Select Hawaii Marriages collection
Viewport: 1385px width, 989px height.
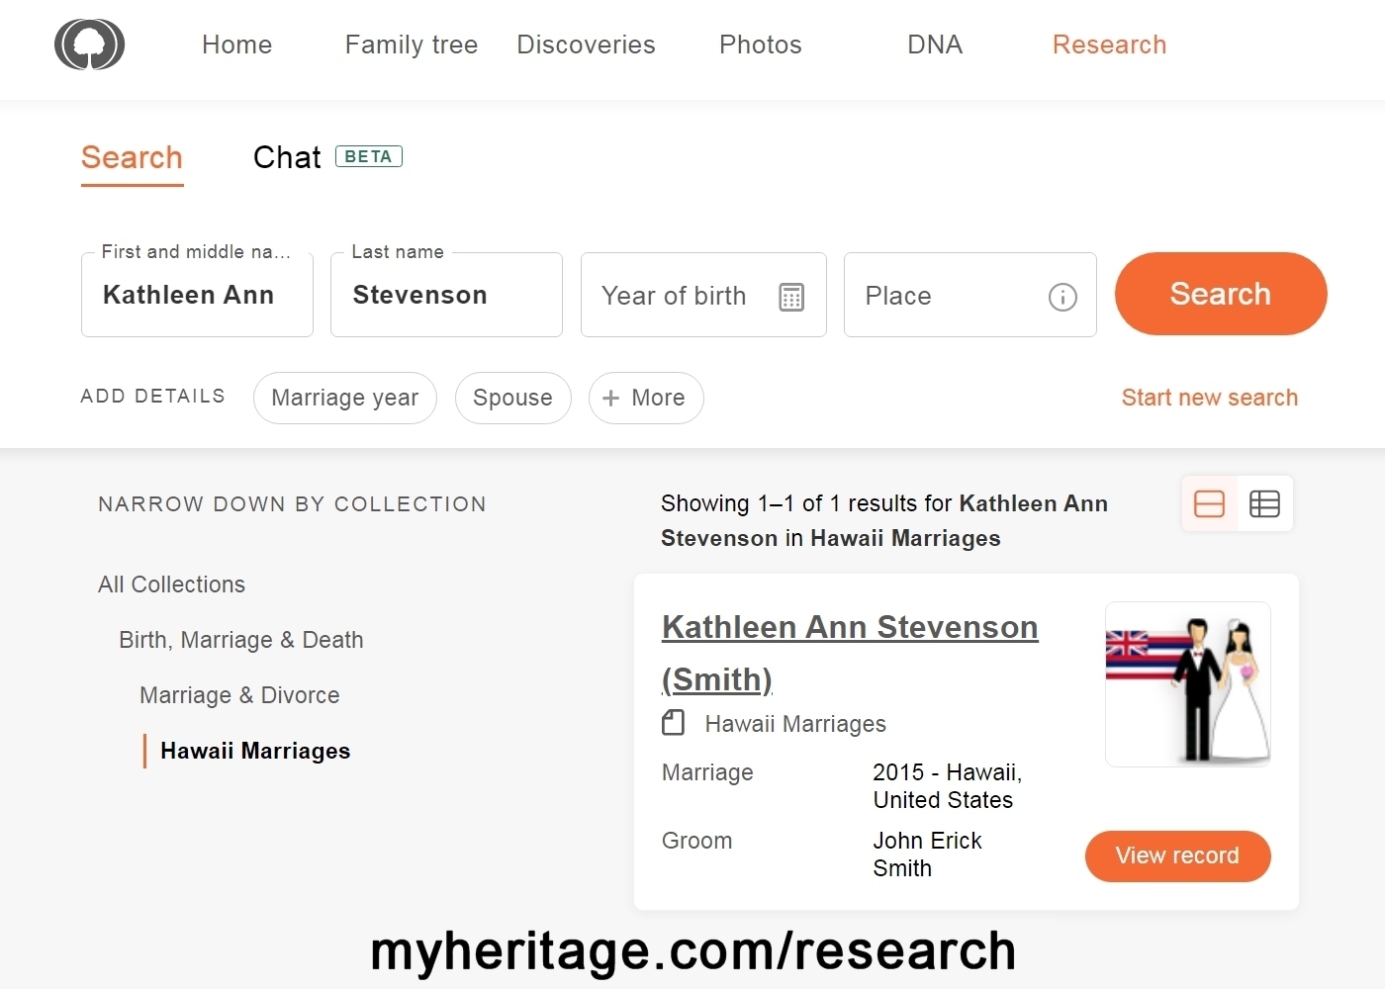255,751
